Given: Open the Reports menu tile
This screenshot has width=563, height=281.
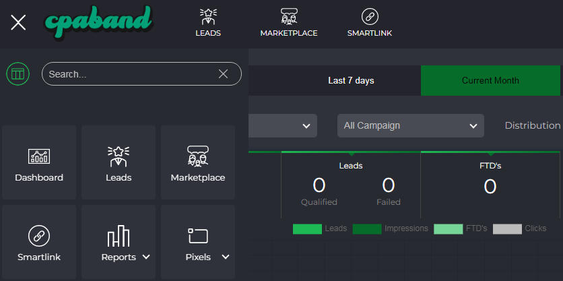Looking at the screenshot, I should pyautogui.click(x=119, y=242).
